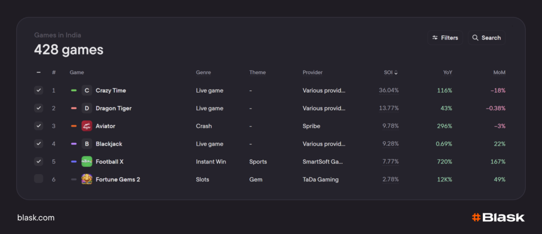The width and height of the screenshot is (542, 234).
Task: Sort by the SOI column arrow
Action: pyautogui.click(x=396, y=73)
